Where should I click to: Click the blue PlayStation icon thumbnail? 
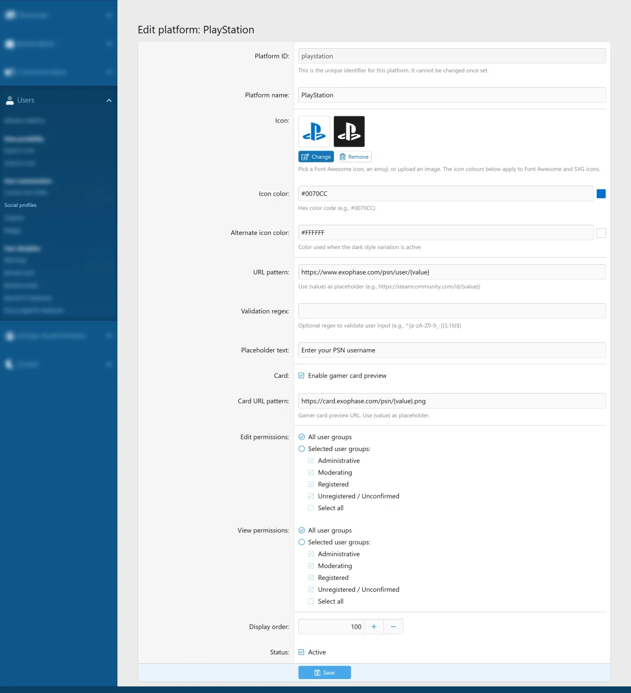[314, 132]
